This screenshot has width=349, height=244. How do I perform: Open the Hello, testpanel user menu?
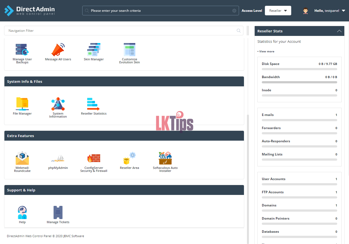tap(330, 11)
